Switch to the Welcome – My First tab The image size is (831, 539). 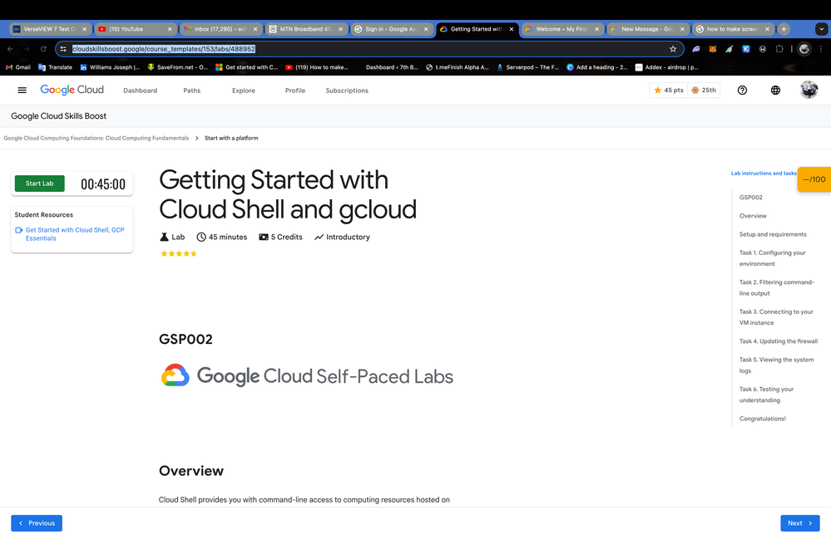pos(561,29)
